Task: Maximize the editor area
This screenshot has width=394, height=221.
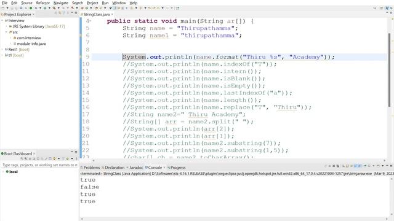Action: tap(392, 12)
